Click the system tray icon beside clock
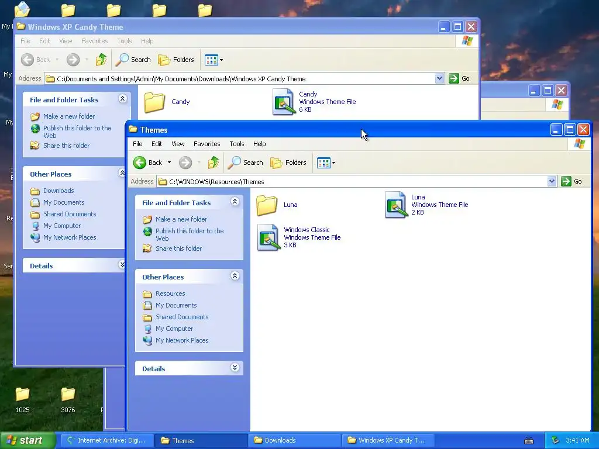 556,441
